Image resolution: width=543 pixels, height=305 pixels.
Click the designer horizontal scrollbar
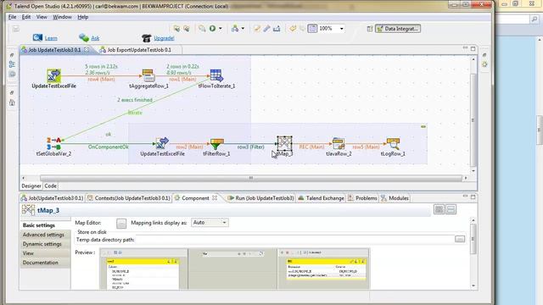pyautogui.click(x=251, y=178)
